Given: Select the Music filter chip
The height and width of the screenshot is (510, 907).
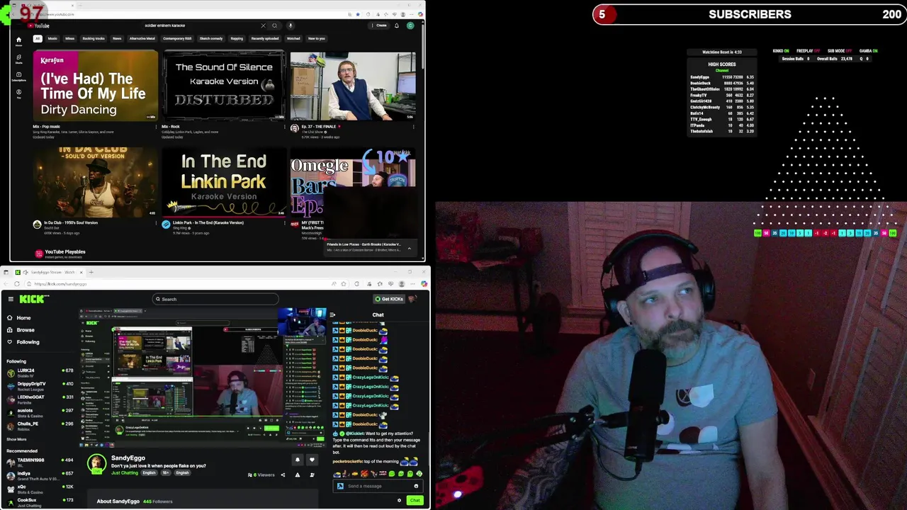Looking at the screenshot, I should [x=52, y=38].
